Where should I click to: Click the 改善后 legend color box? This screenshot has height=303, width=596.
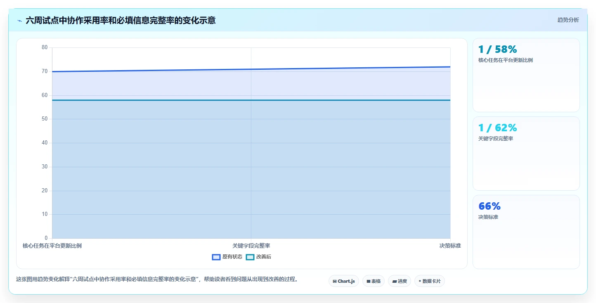click(250, 257)
